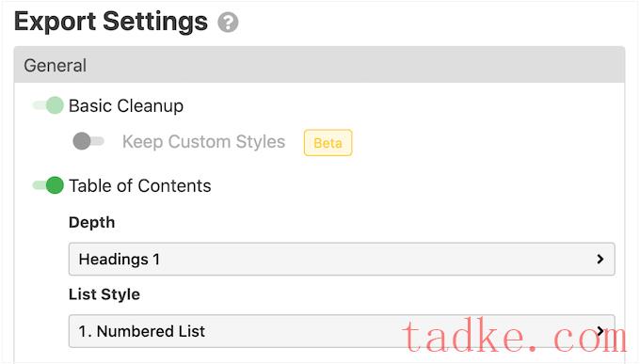Open the List Style dropdown showing Numbered List

[342, 331]
